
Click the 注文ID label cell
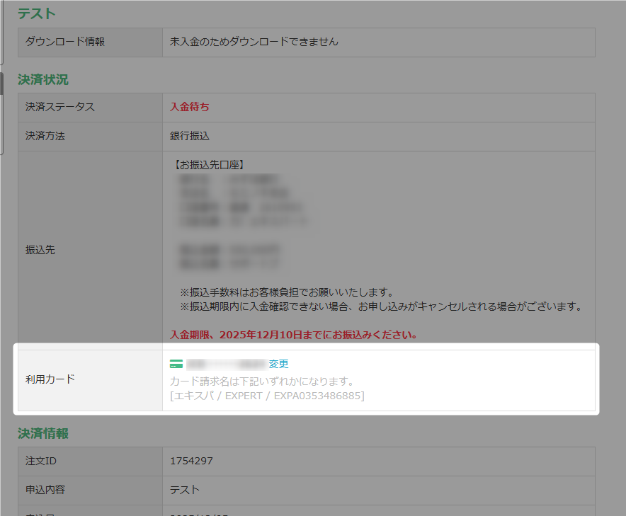(40, 461)
